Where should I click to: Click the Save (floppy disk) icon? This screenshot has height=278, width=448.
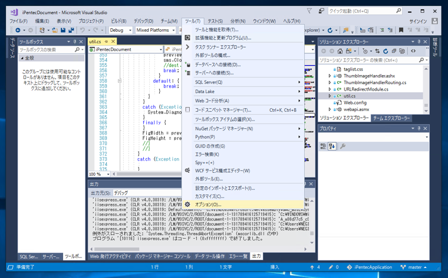(63, 30)
